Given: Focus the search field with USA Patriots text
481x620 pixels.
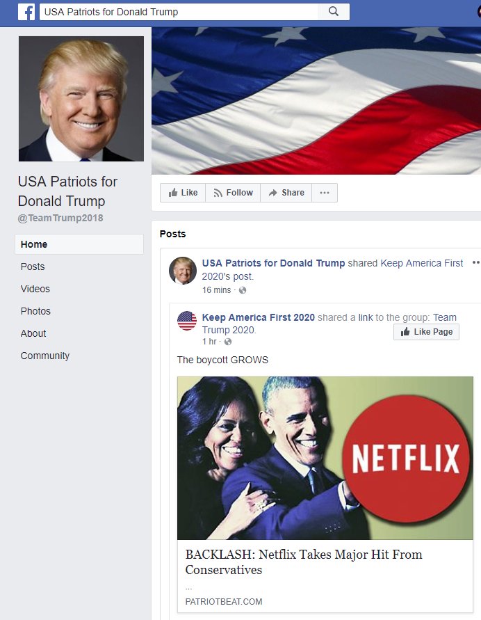Looking at the screenshot, I should pos(179,12).
